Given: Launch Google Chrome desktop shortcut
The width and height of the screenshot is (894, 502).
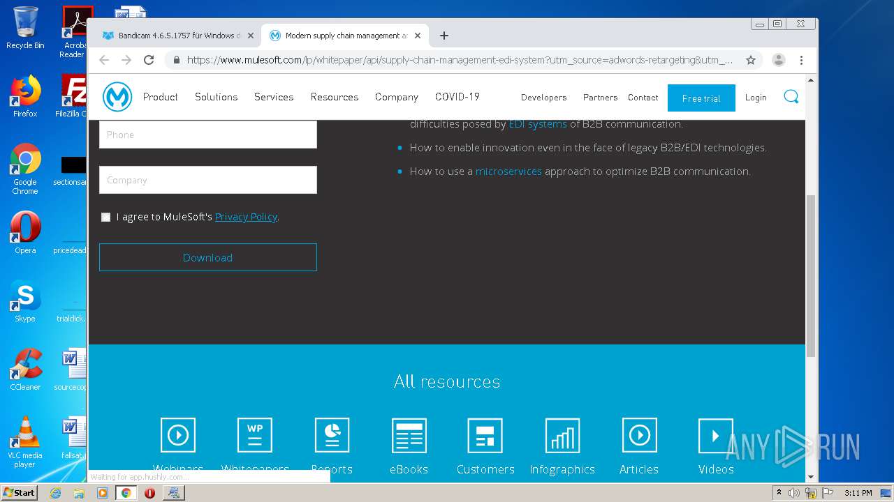Looking at the screenshot, I should [x=25, y=169].
